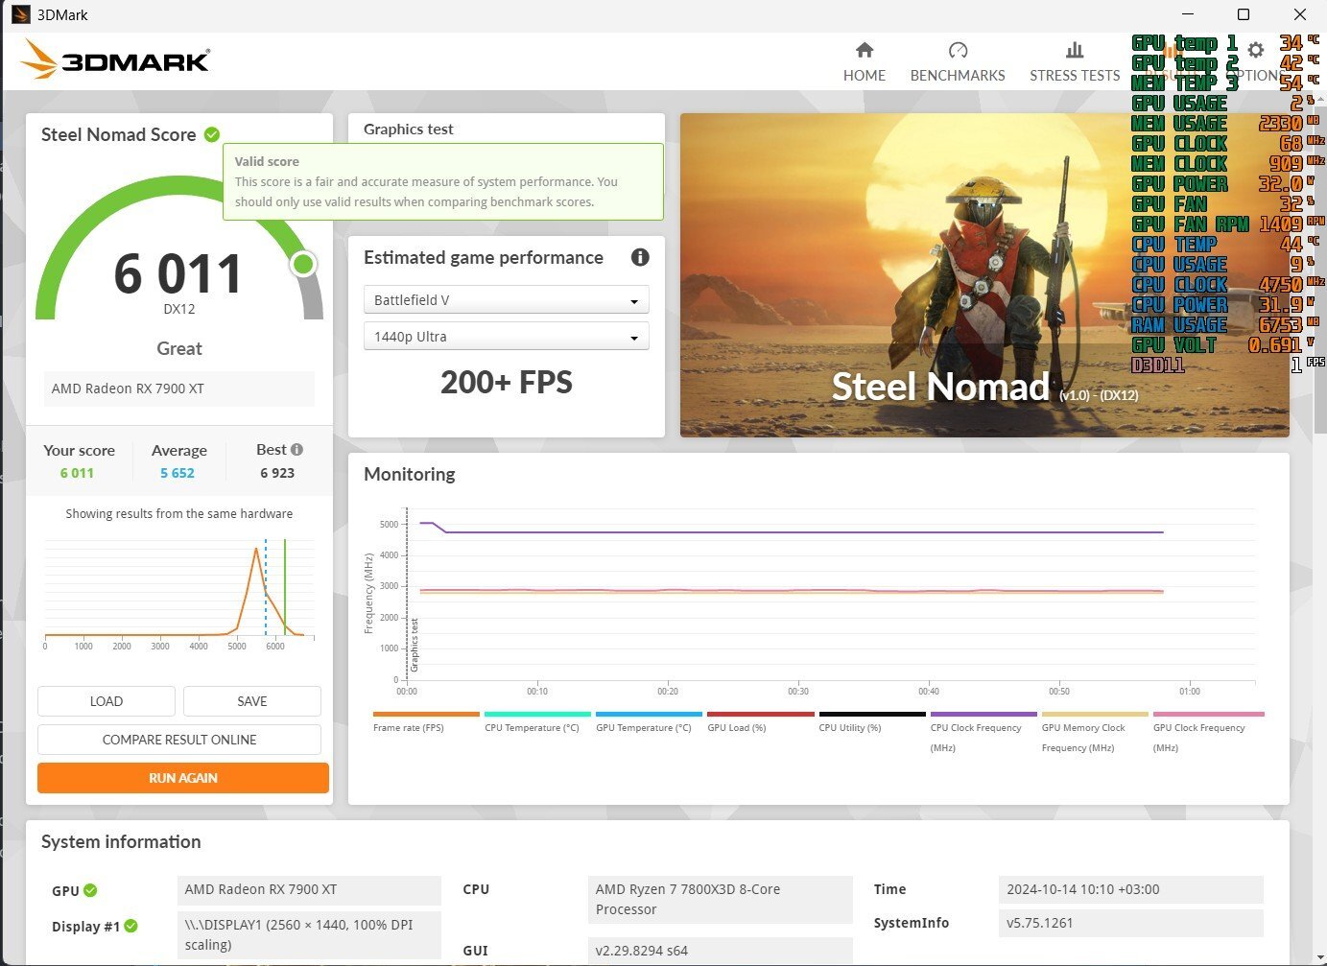This screenshot has height=966, width=1327.
Task: Select the STRESS TESTS menu label
Action: [x=1075, y=75]
